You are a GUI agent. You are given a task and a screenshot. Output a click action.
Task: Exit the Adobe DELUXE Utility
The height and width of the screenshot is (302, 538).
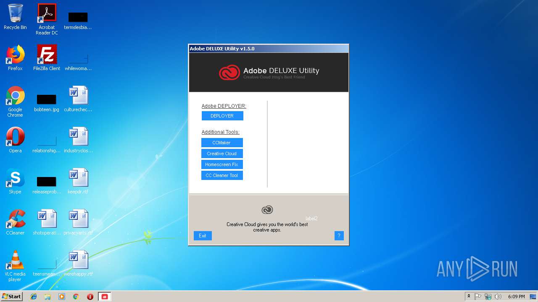(203, 236)
